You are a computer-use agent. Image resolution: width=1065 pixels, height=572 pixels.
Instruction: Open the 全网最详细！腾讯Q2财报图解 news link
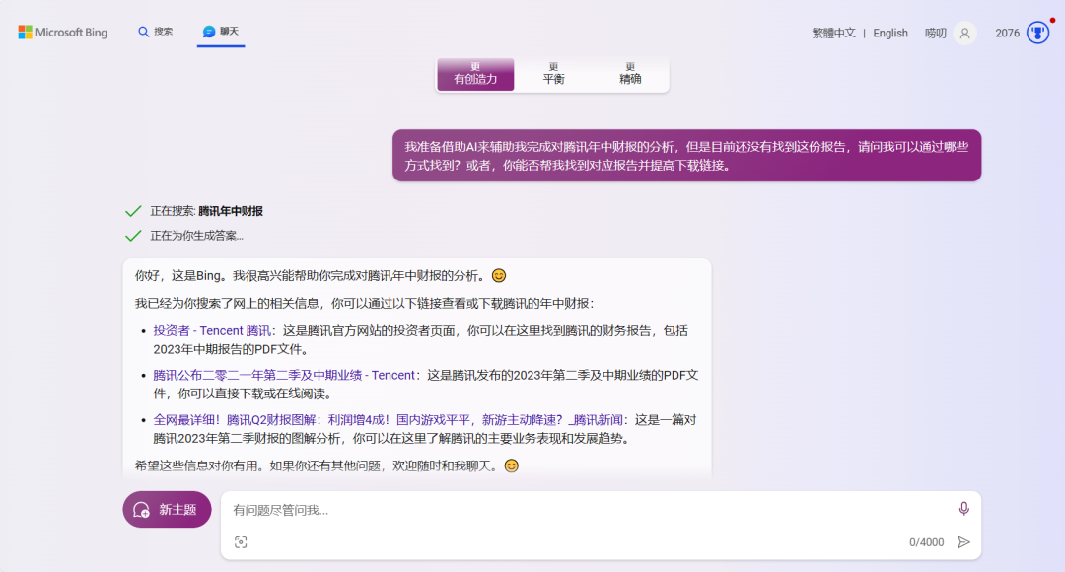388,420
